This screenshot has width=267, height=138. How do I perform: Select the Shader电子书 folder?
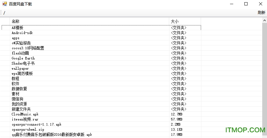pos(23,63)
